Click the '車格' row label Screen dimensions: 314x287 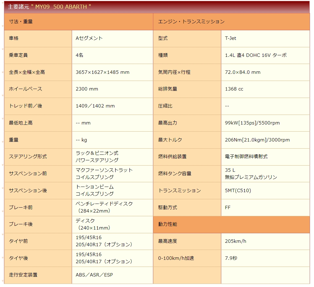[x=14, y=38]
